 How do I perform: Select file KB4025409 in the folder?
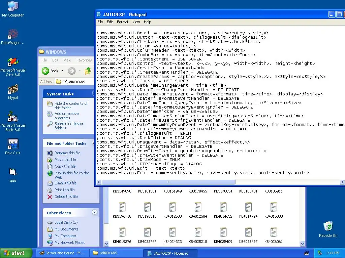[223, 235]
